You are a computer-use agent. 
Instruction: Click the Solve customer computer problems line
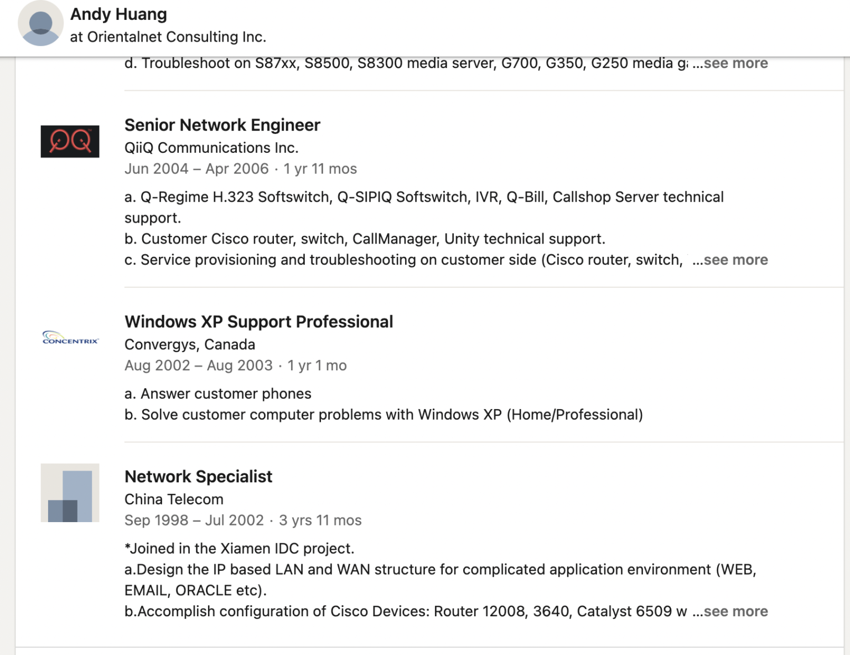click(383, 415)
